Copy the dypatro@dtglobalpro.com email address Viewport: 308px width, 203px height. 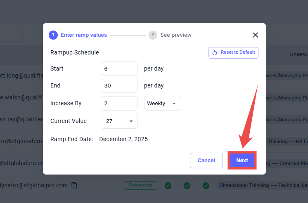74,185
